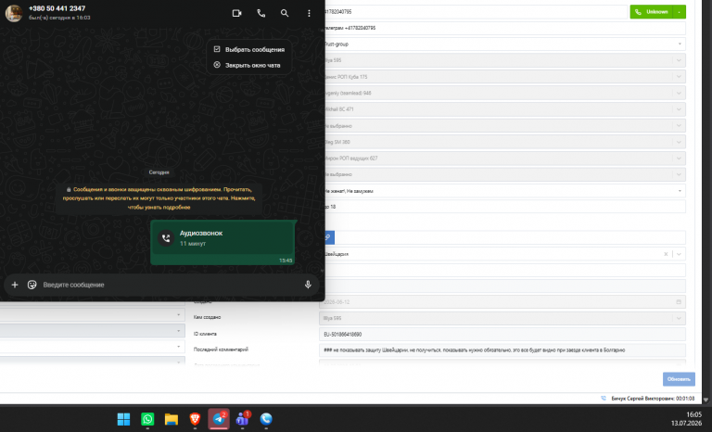The width and height of the screenshot is (712, 432).
Task: Click the call timer status 00:01:08
Action: pos(653,399)
